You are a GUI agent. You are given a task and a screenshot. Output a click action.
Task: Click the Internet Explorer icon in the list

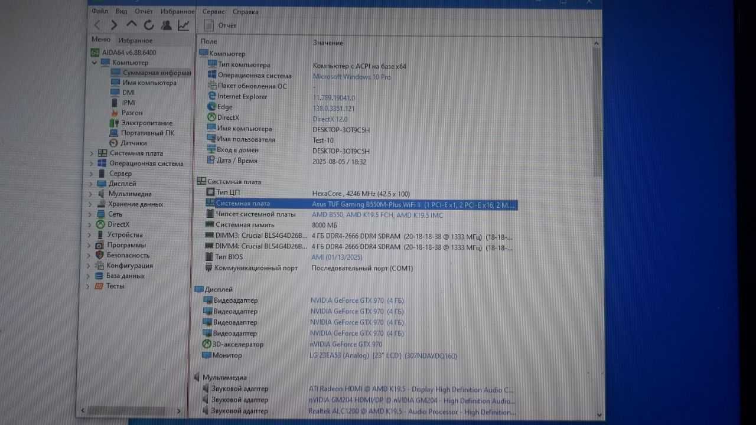point(212,96)
